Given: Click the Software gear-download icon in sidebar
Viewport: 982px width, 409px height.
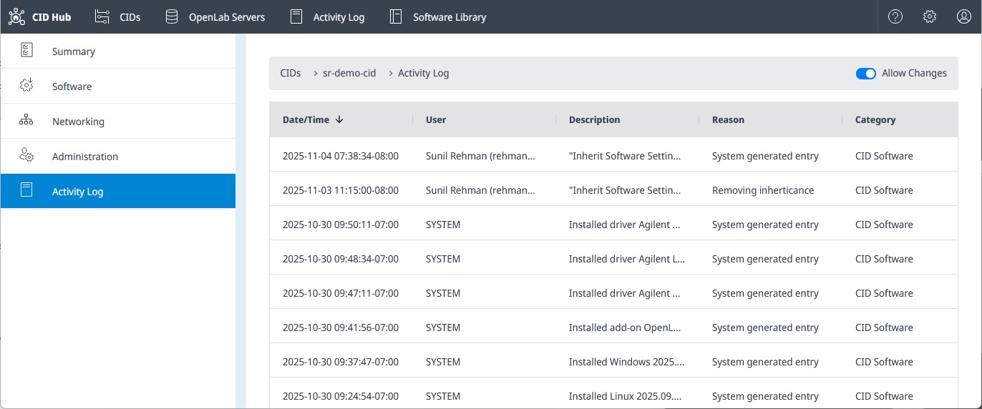Looking at the screenshot, I should tap(26, 86).
